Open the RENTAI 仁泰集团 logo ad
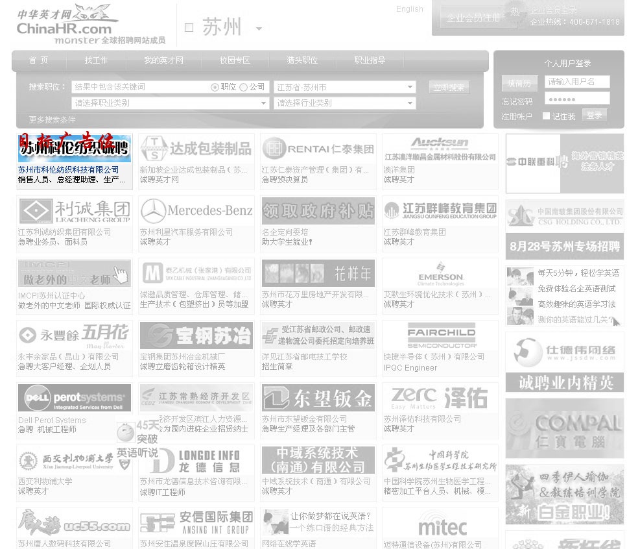Screen dimensions: 627x549 click(318, 149)
